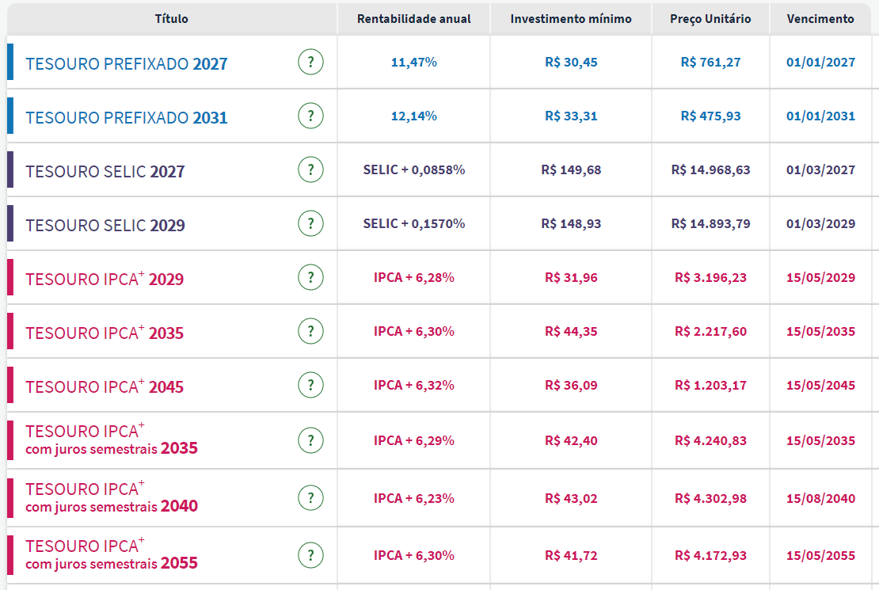Open Tesouro IPCA+ com juros semestrais 2035

click(x=111, y=440)
